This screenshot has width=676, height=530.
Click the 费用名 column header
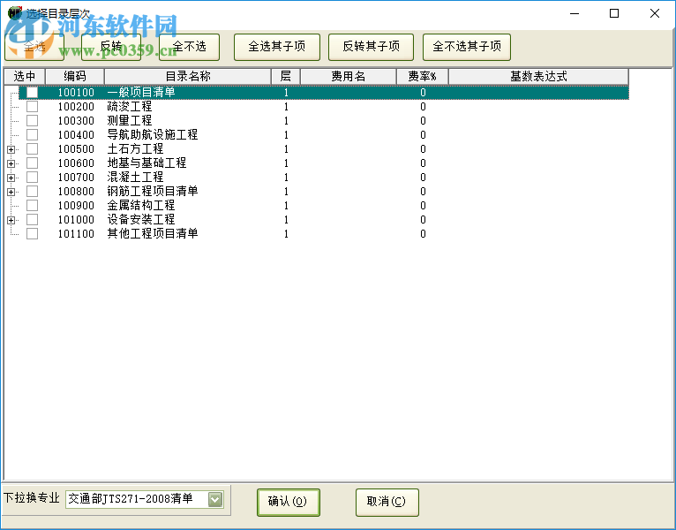[x=349, y=76]
